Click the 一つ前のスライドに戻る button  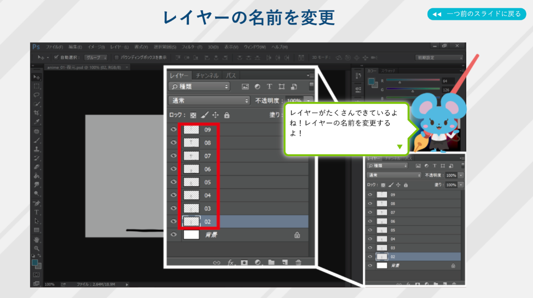click(x=477, y=14)
